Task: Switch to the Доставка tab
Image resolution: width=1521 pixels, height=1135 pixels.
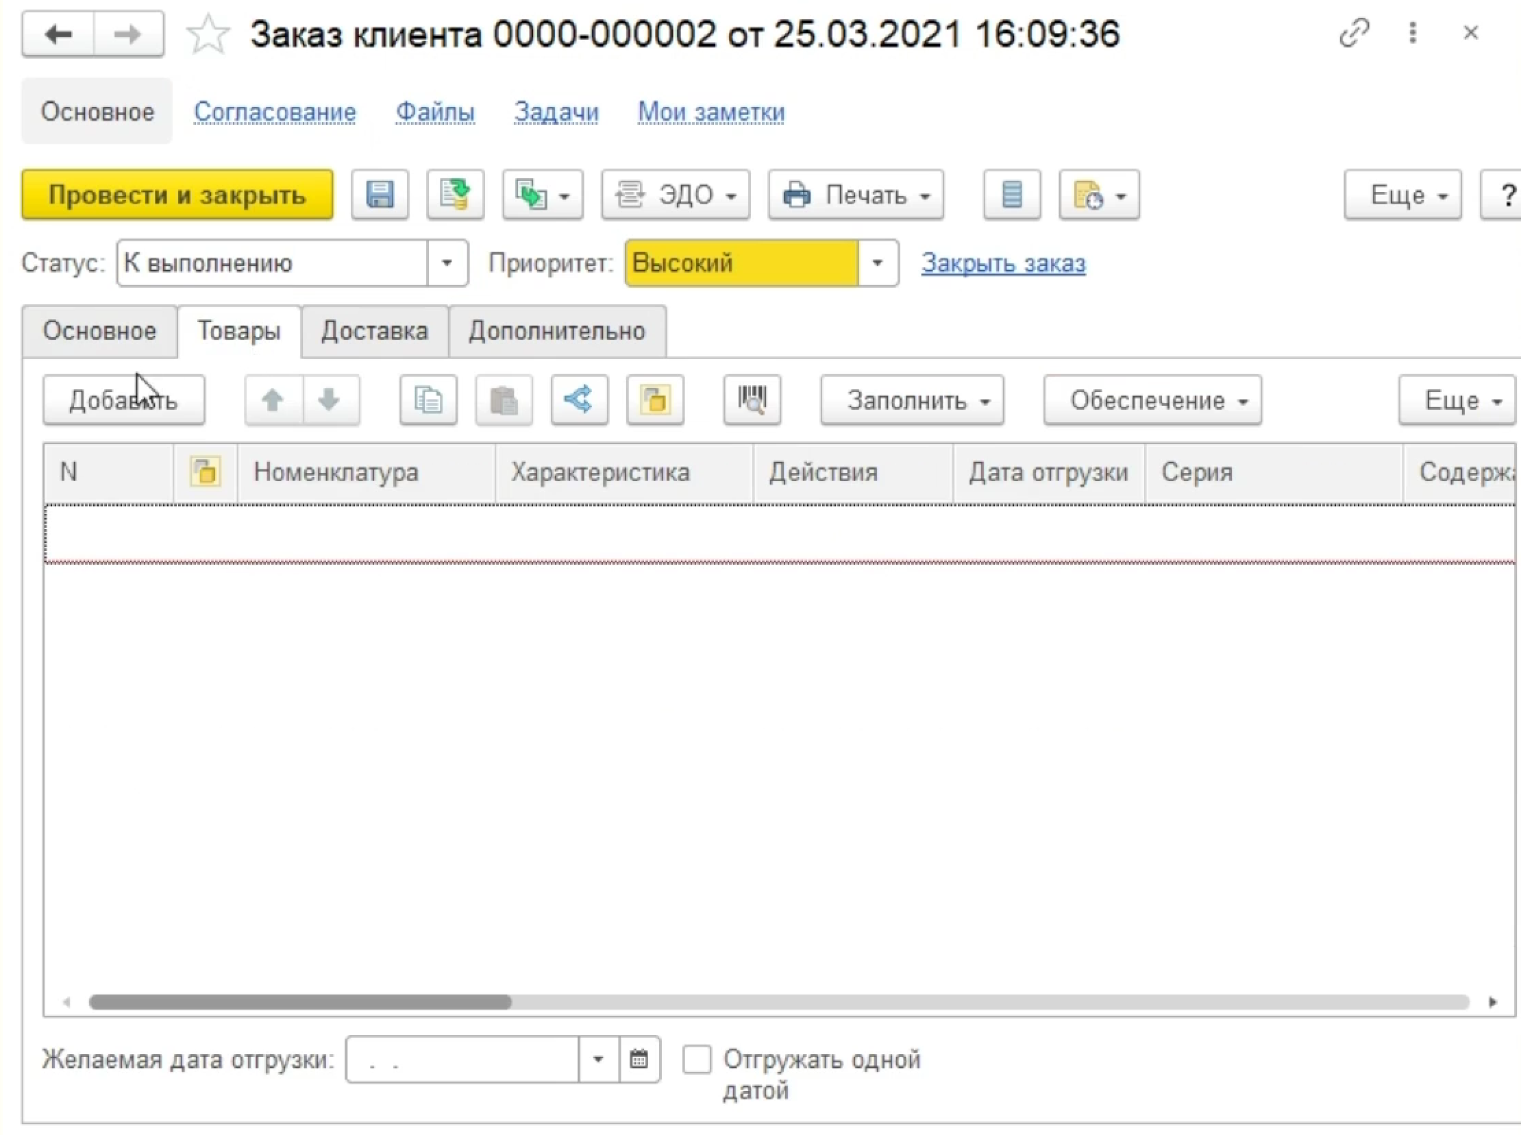Action: [375, 331]
